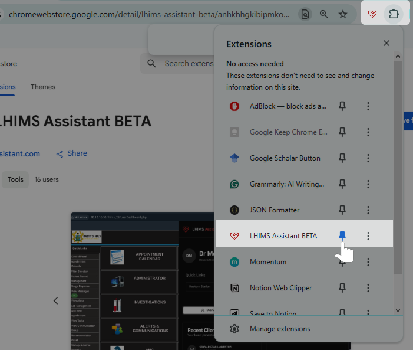413x350 pixels.
Task: Open JSON Formatter extension
Action: point(275,210)
